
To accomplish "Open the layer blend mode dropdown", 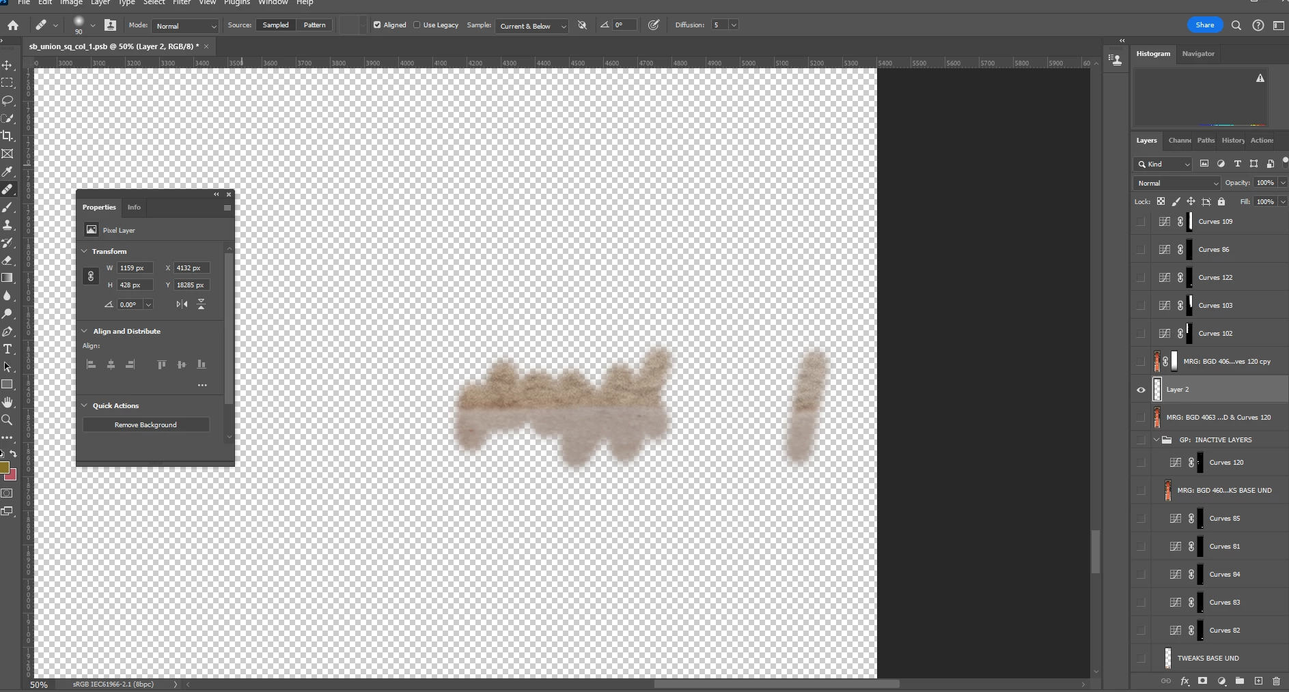I will [1177, 183].
